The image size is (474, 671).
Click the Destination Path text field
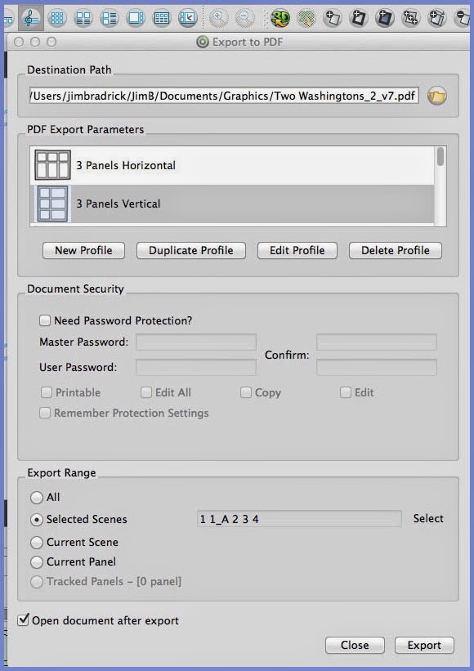[x=224, y=96]
